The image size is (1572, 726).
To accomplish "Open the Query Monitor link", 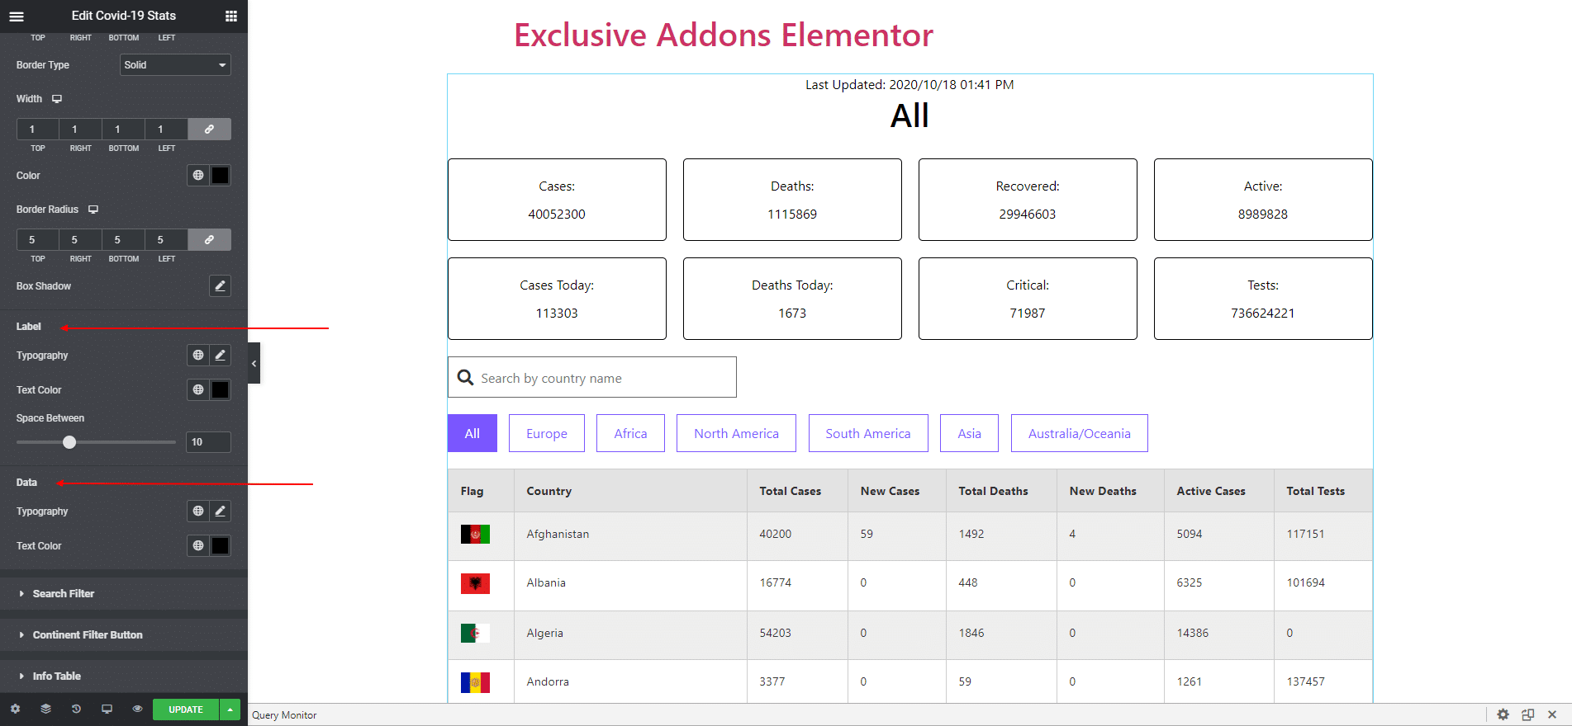I will [x=284, y=715].
